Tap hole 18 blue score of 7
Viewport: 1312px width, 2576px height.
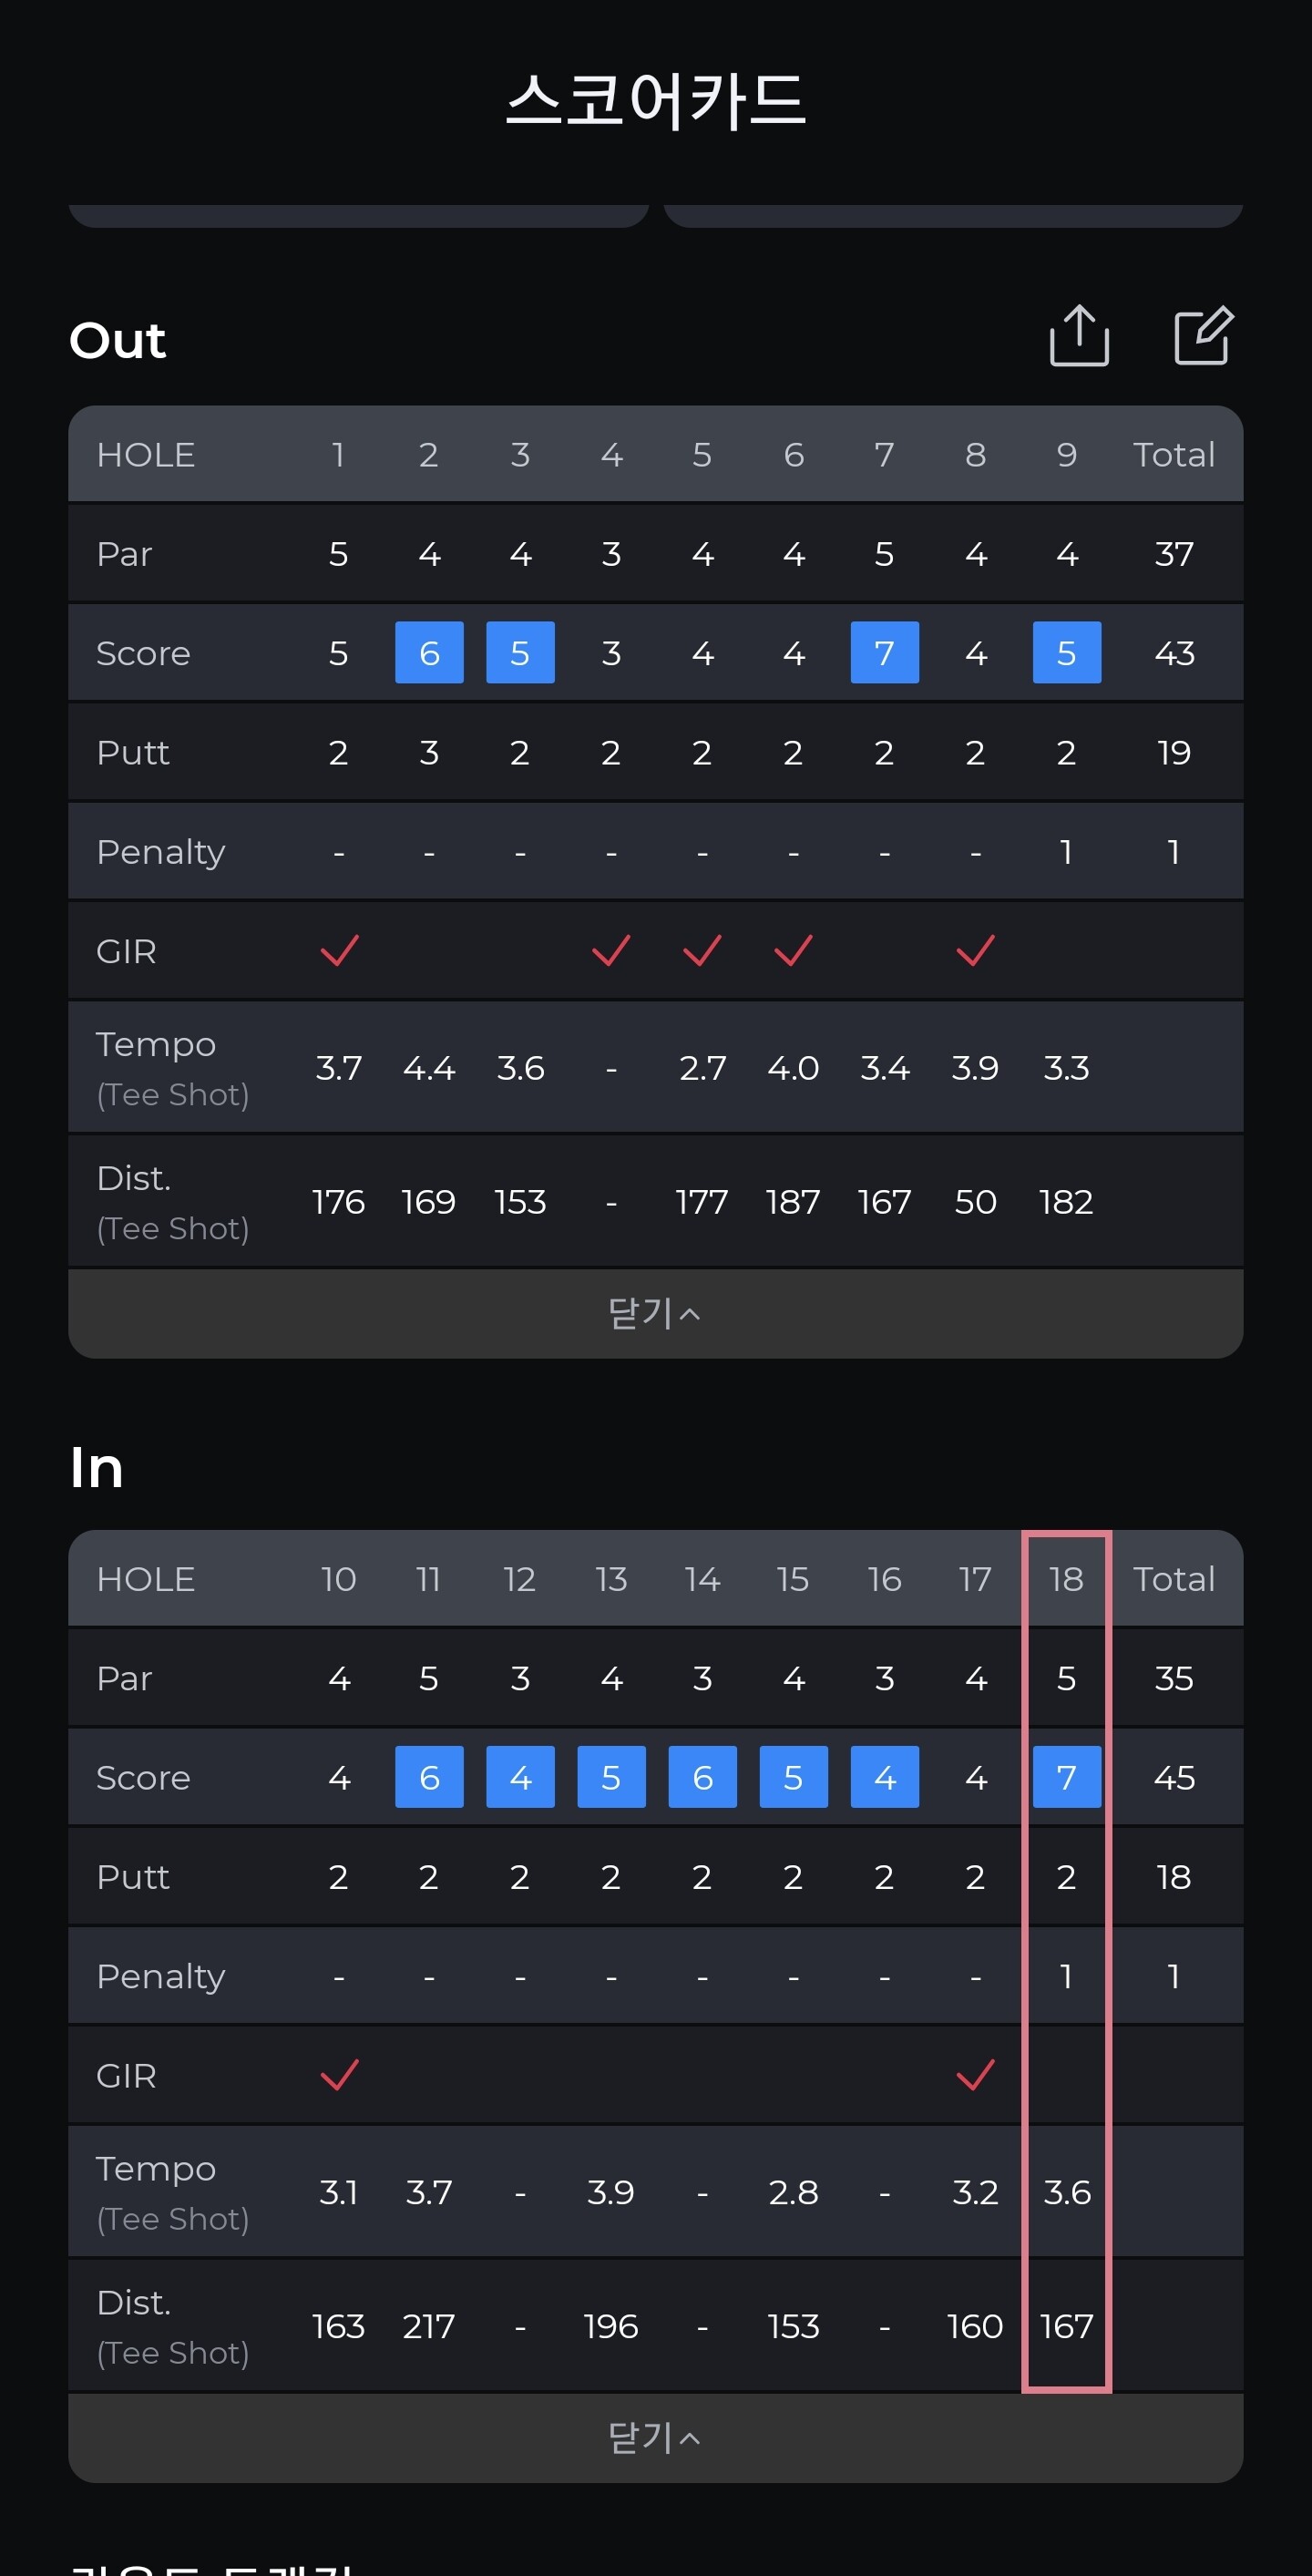coord(1066,1777)
